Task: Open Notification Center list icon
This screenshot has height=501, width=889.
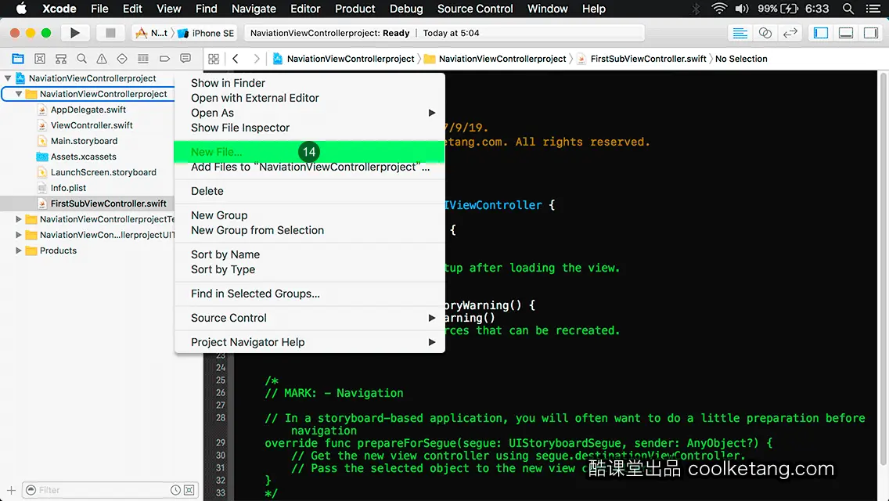Action: click(x=873, y=9)
